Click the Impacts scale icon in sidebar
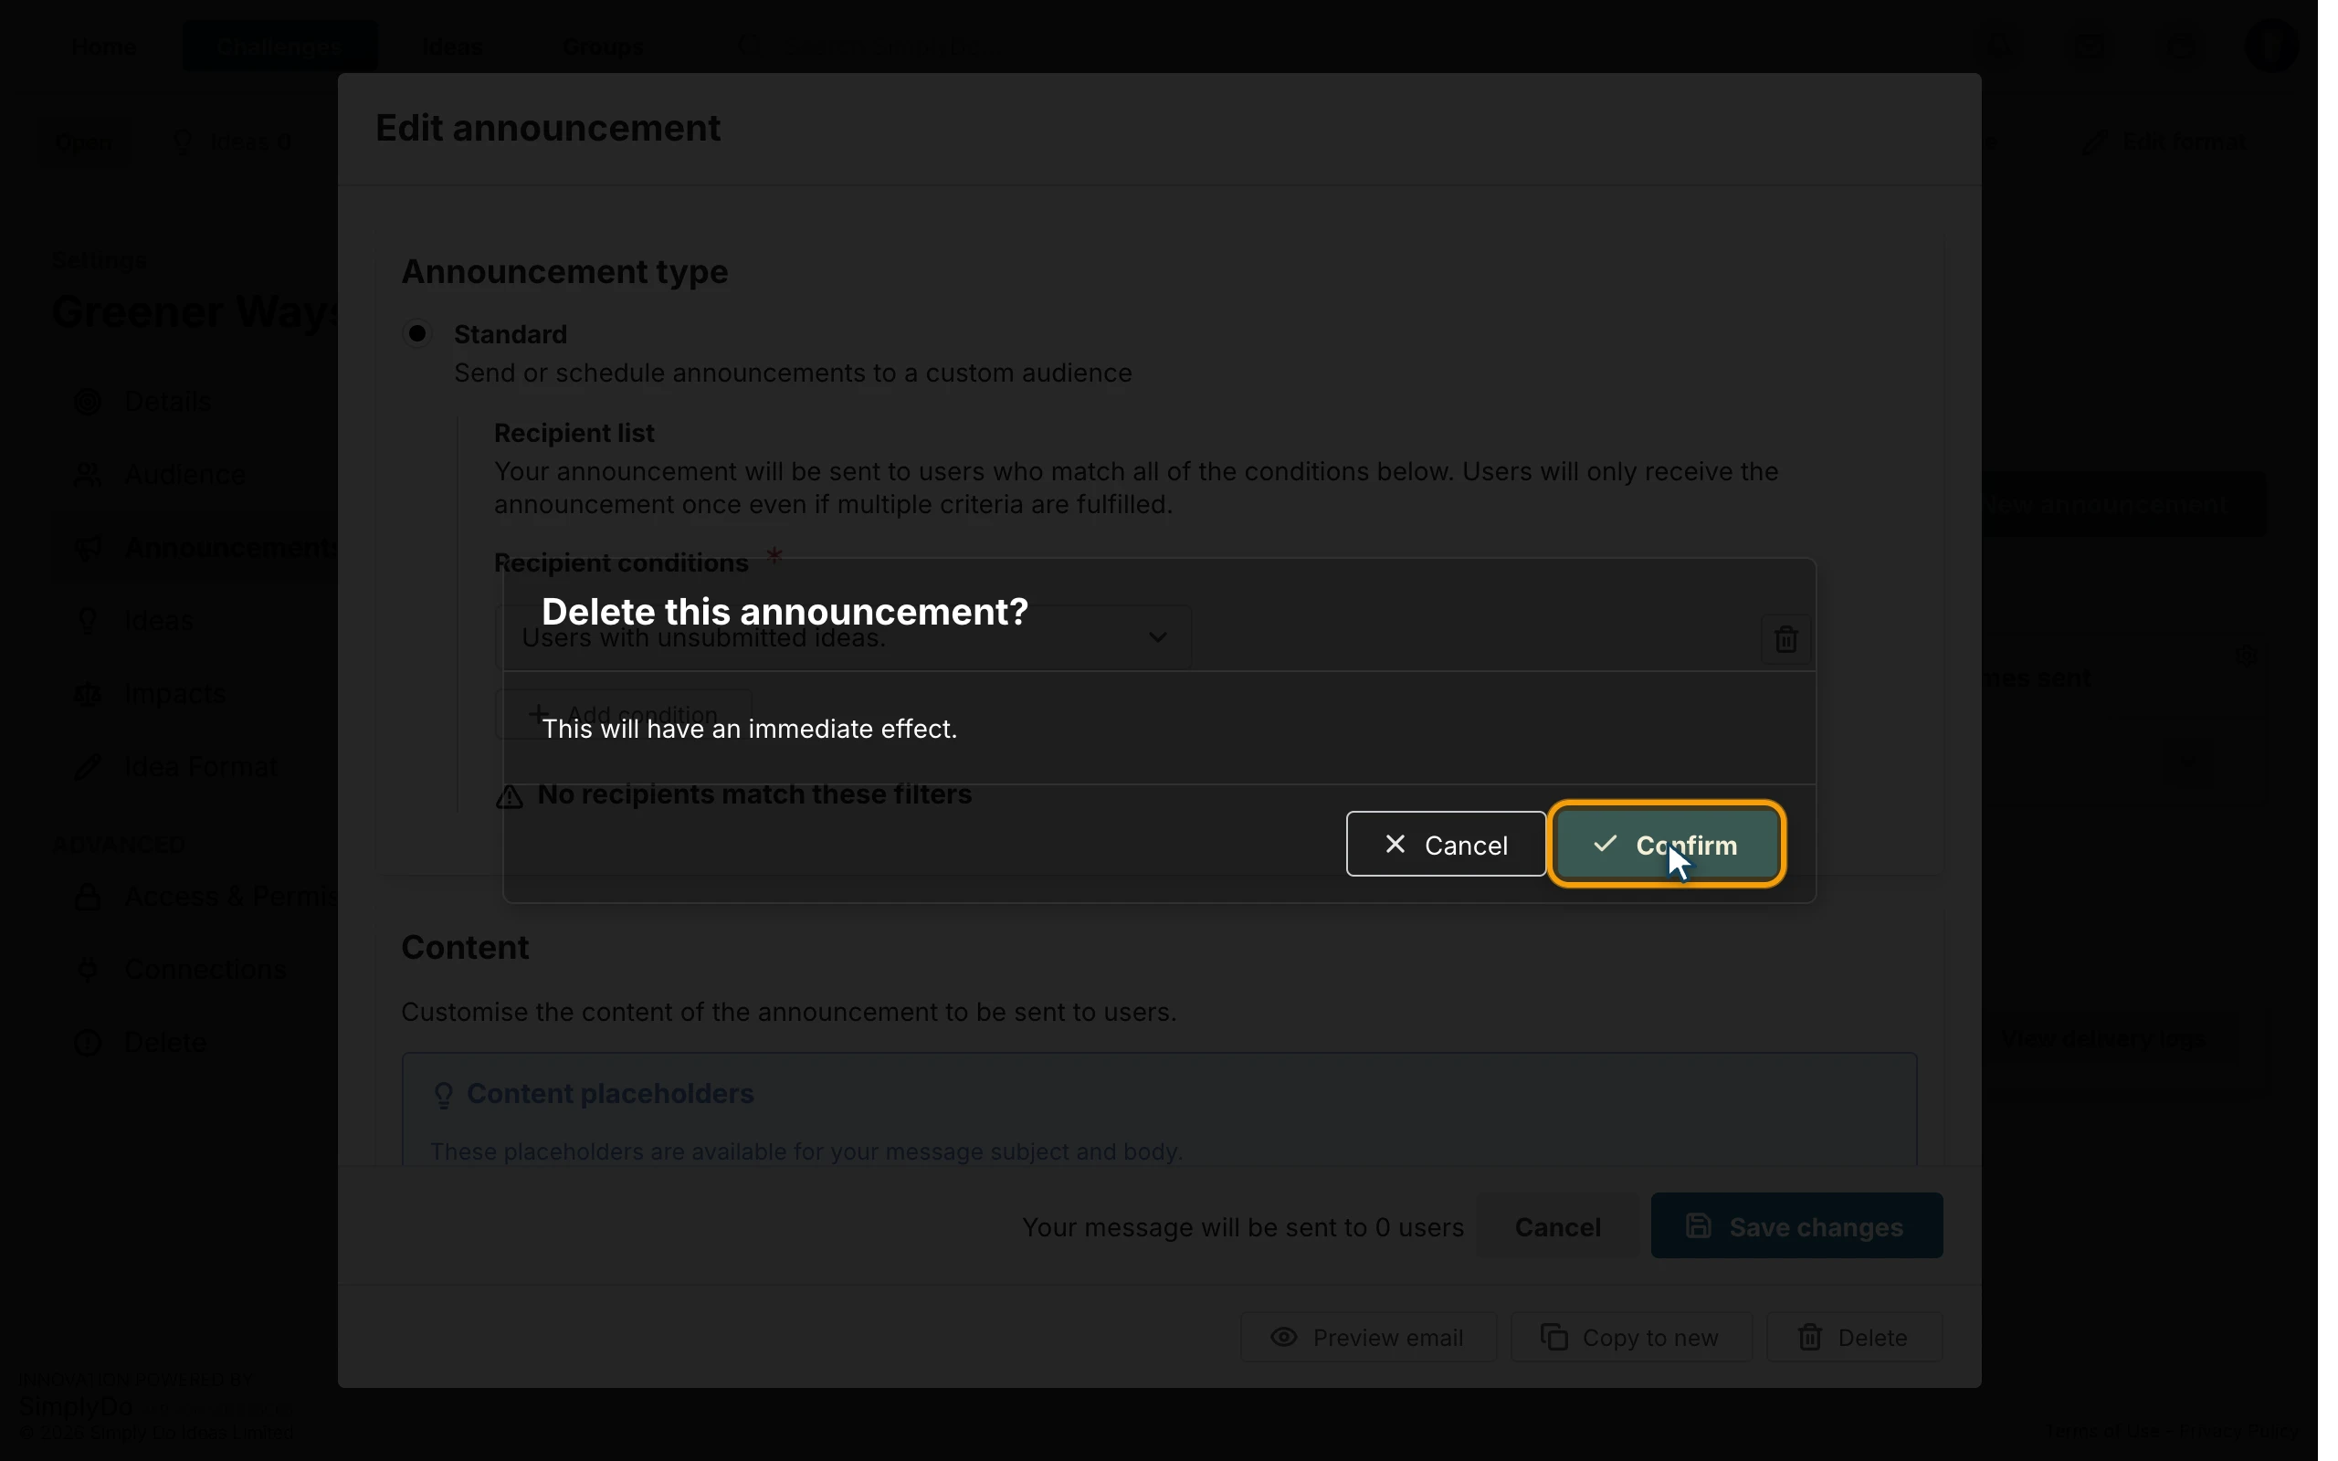 88,694
